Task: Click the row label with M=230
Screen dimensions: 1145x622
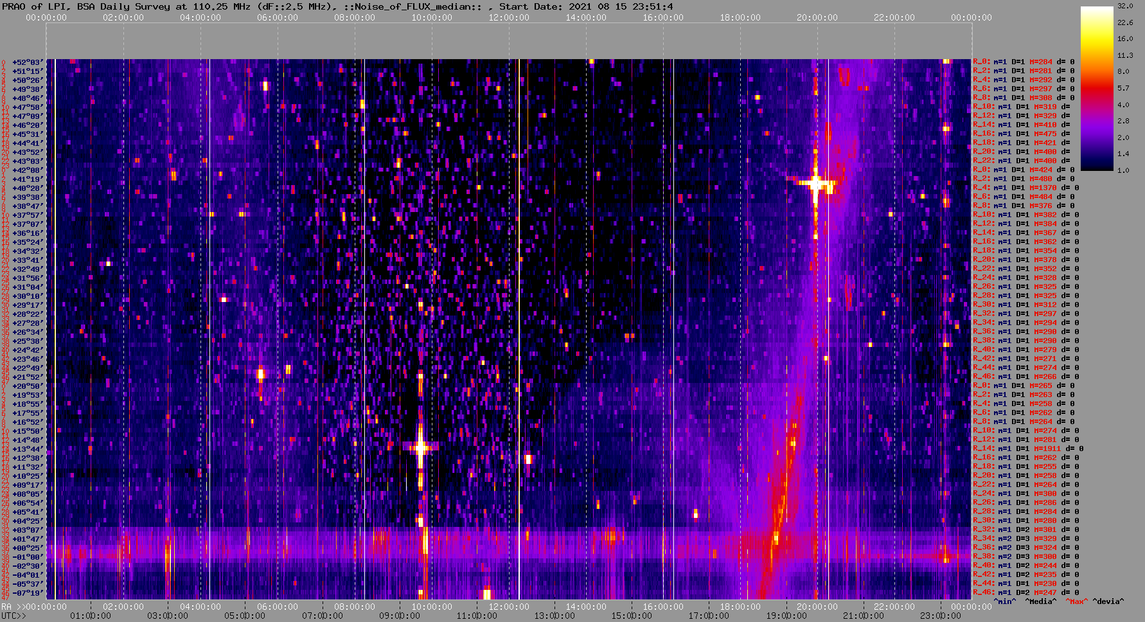Action: coord(1025,584)
